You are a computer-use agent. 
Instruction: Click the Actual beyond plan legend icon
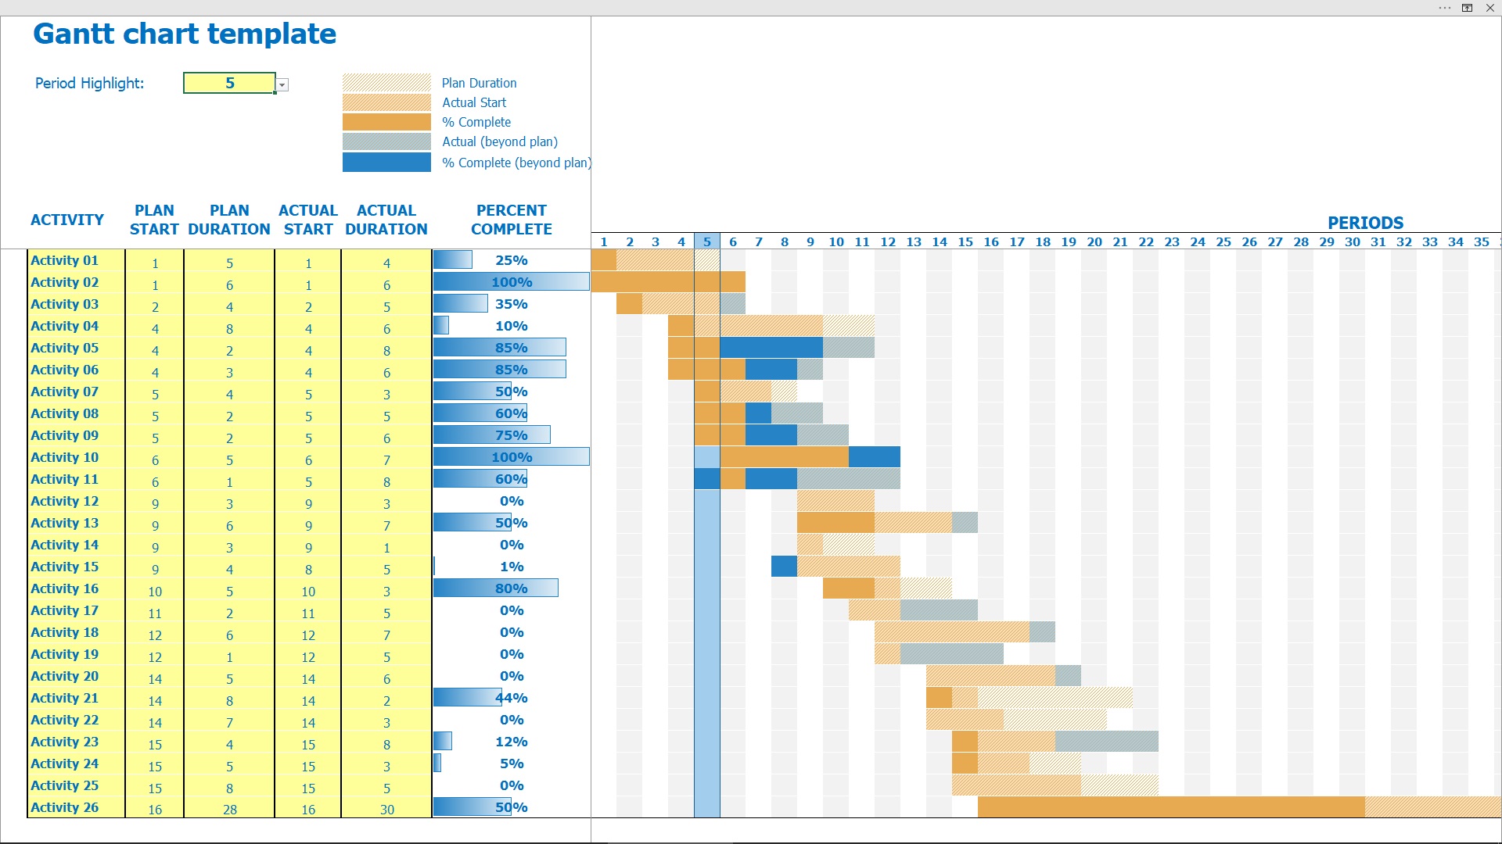pyautogui.click(x=388, y=142)
